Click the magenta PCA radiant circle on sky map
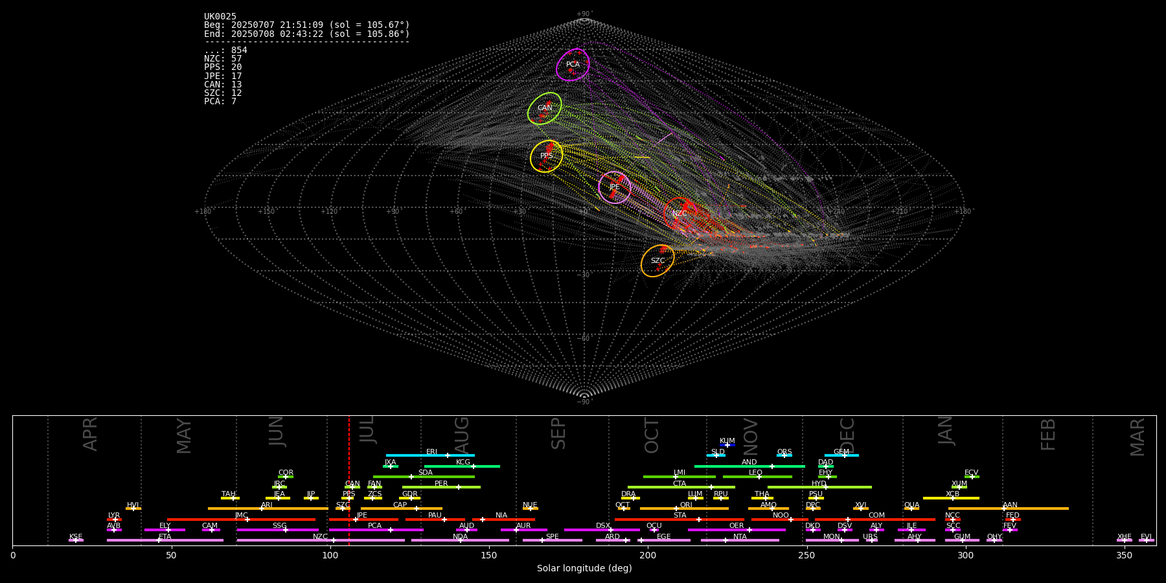The height and width of the screenshot is (583, 1166). tap(573, 65)
